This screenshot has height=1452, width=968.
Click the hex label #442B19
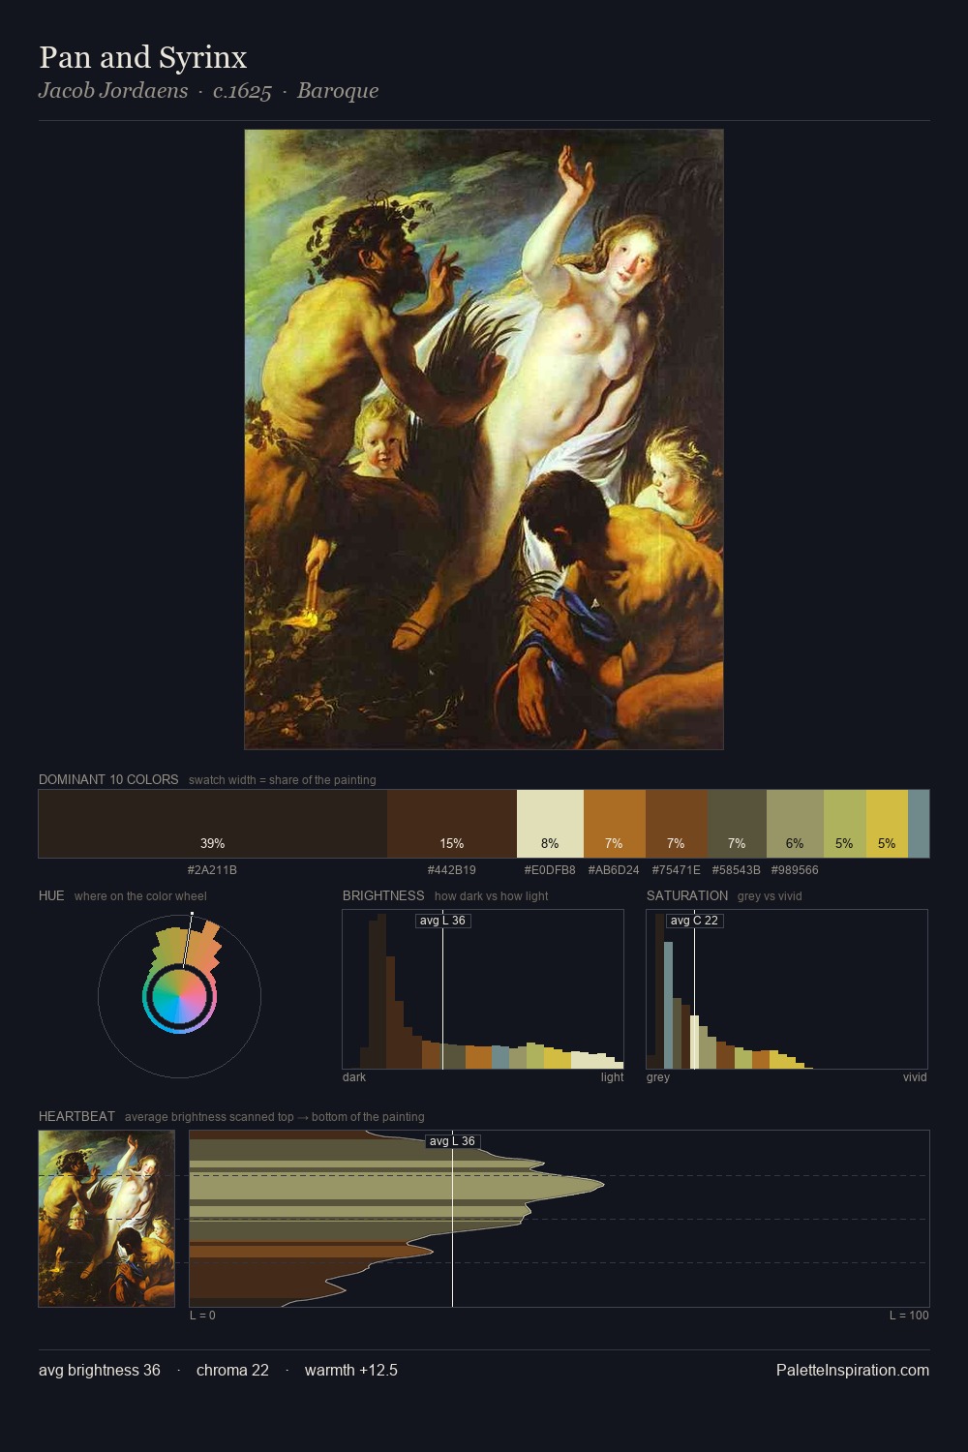(452, 870)
